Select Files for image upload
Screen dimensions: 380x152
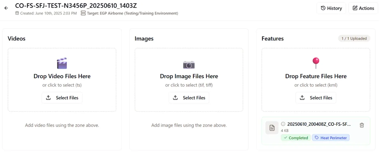point(189,98)
